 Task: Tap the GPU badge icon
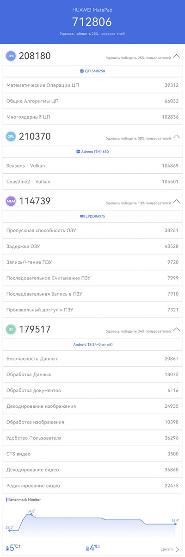tap(11, 137)
